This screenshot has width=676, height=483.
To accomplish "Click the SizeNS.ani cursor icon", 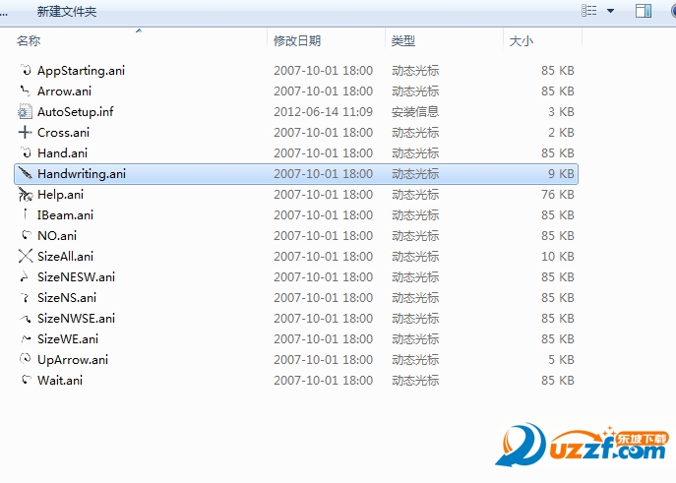I will point(25,297).
